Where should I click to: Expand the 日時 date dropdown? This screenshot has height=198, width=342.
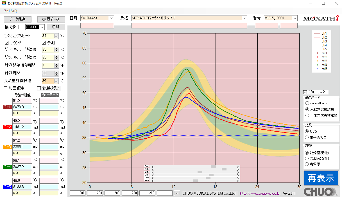[111, 18]
